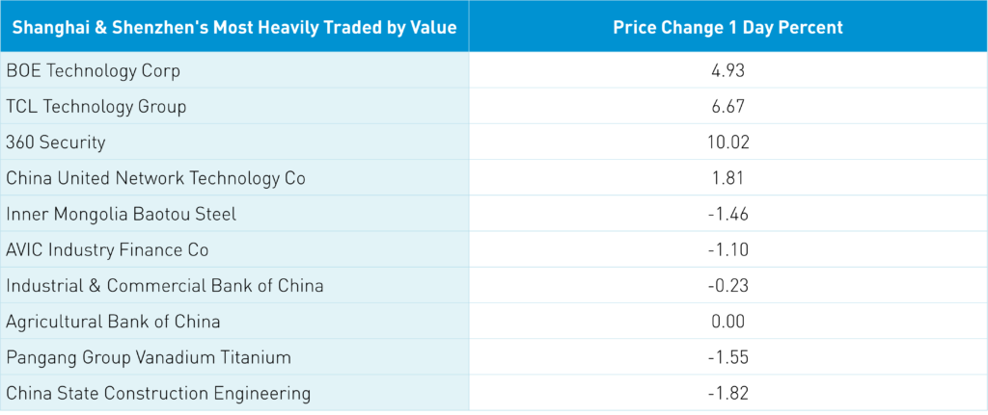Image resolution: width=988 pixels, height=415 pixels.
Task: Select the AVIC Industry Finance Co cell
Action: pos(107,249)
